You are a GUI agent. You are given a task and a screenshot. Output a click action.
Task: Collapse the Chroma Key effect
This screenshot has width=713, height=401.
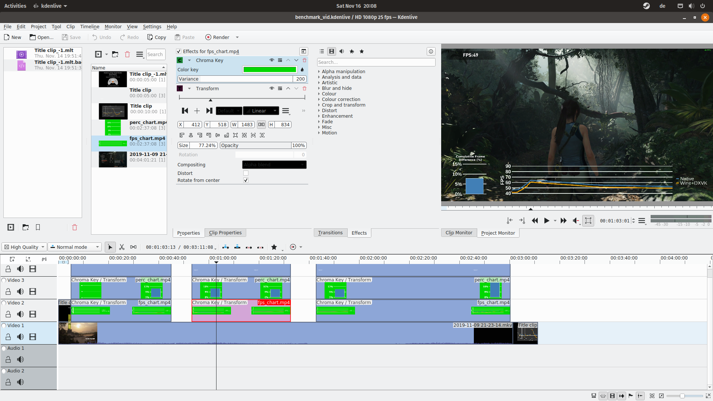click(189, 60)
